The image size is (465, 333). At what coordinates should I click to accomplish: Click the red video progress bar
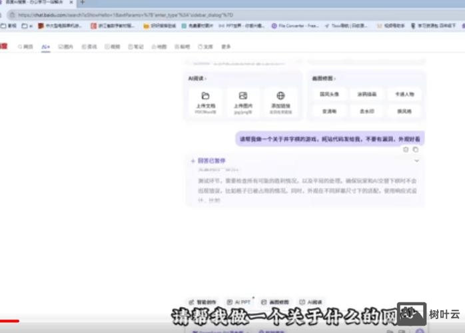9,321
